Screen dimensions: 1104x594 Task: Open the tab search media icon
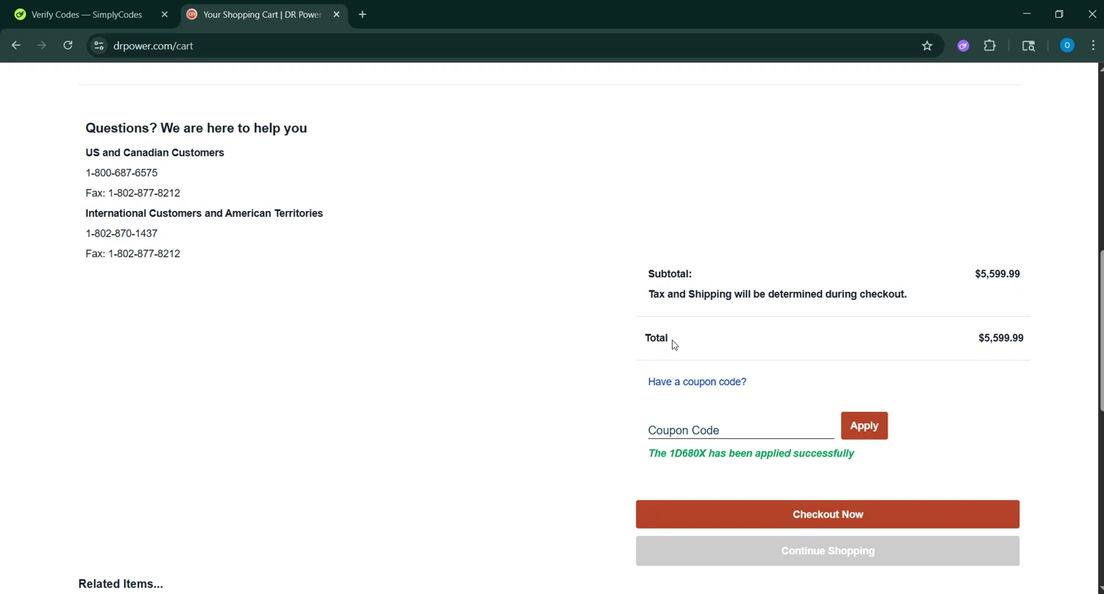1029,46
